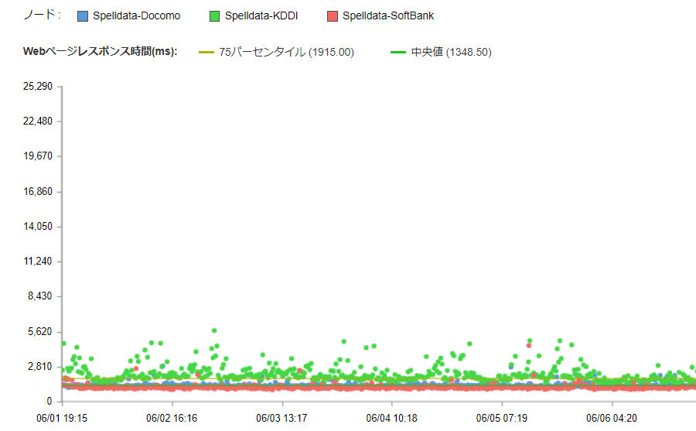Click the 06/05 07:19 x-axis label

[502, 418]
